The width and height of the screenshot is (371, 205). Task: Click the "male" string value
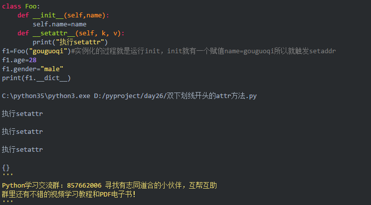[52, 69]
